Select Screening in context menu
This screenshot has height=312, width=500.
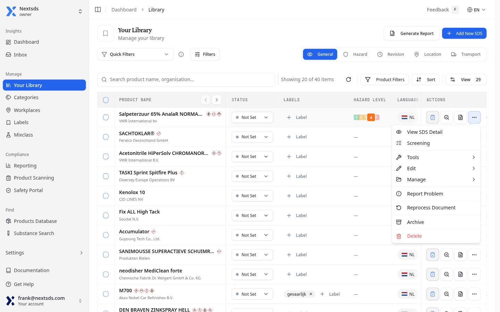tap(436, 143)
